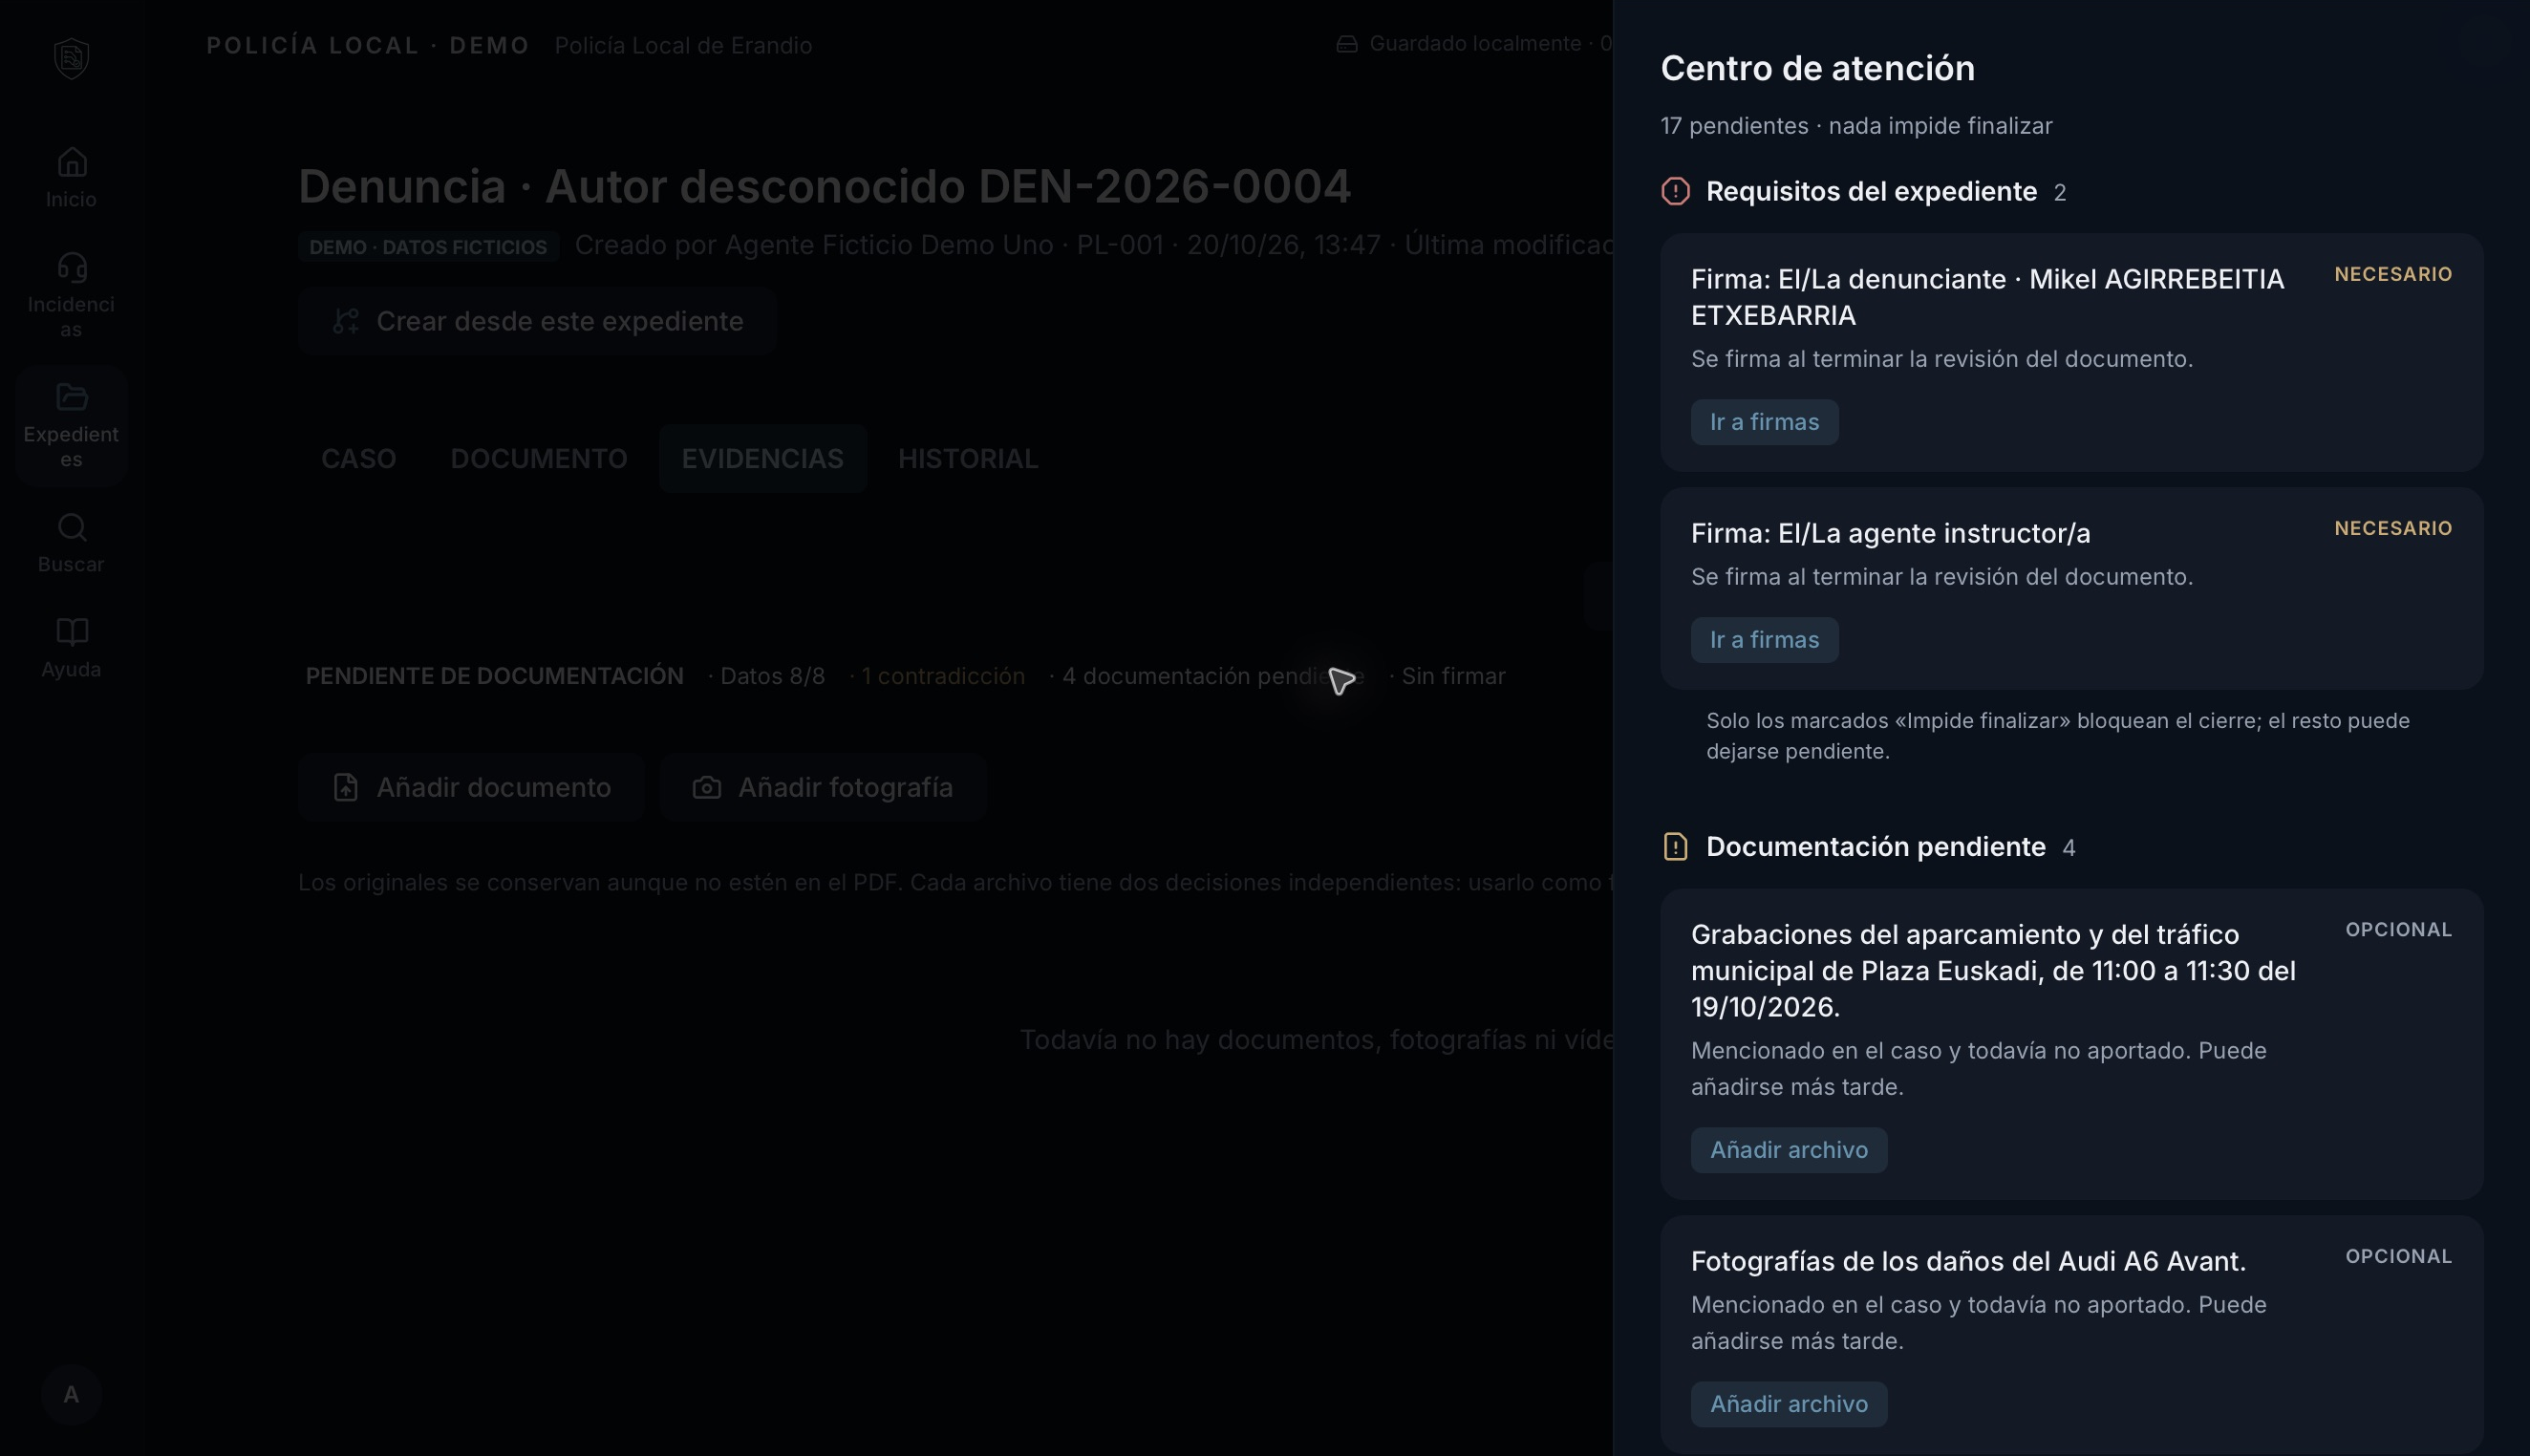The image size is (2530, 1456).
Task: Open Buscar magnifier icon in sidebar
Action: pos(71,527)
